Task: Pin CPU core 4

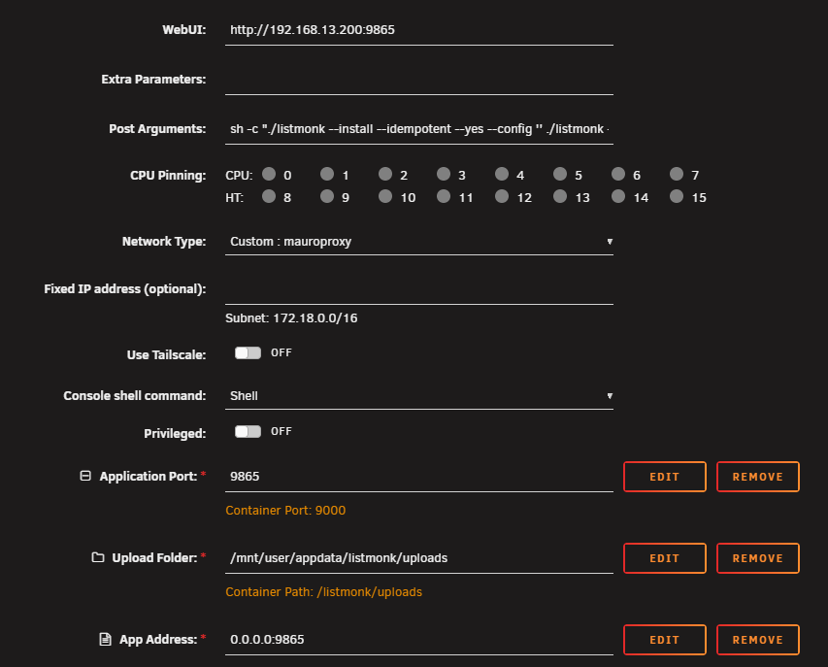Action: [x=502, y=174]
